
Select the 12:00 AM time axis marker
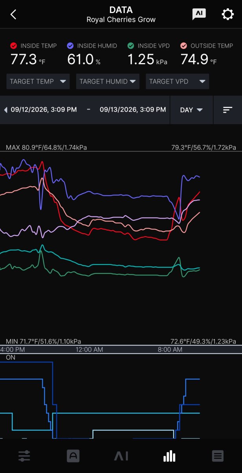click(90, 350)
